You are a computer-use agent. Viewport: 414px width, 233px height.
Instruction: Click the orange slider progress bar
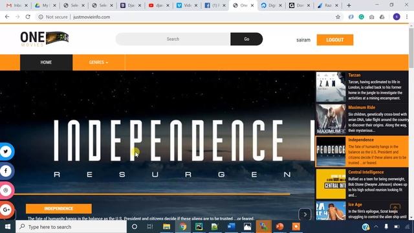coord(152,194)
